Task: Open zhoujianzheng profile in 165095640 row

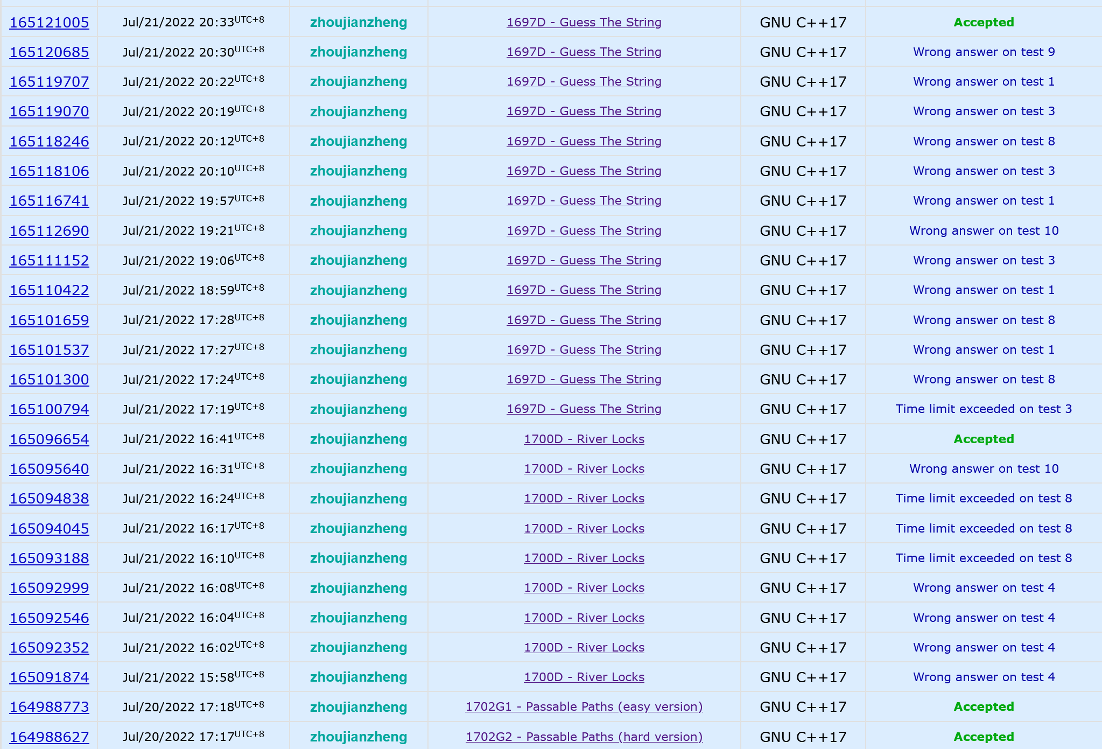Action: 358,469
